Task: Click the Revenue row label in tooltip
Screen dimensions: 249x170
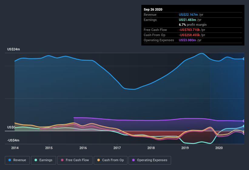Action: (x=150, y=15)
